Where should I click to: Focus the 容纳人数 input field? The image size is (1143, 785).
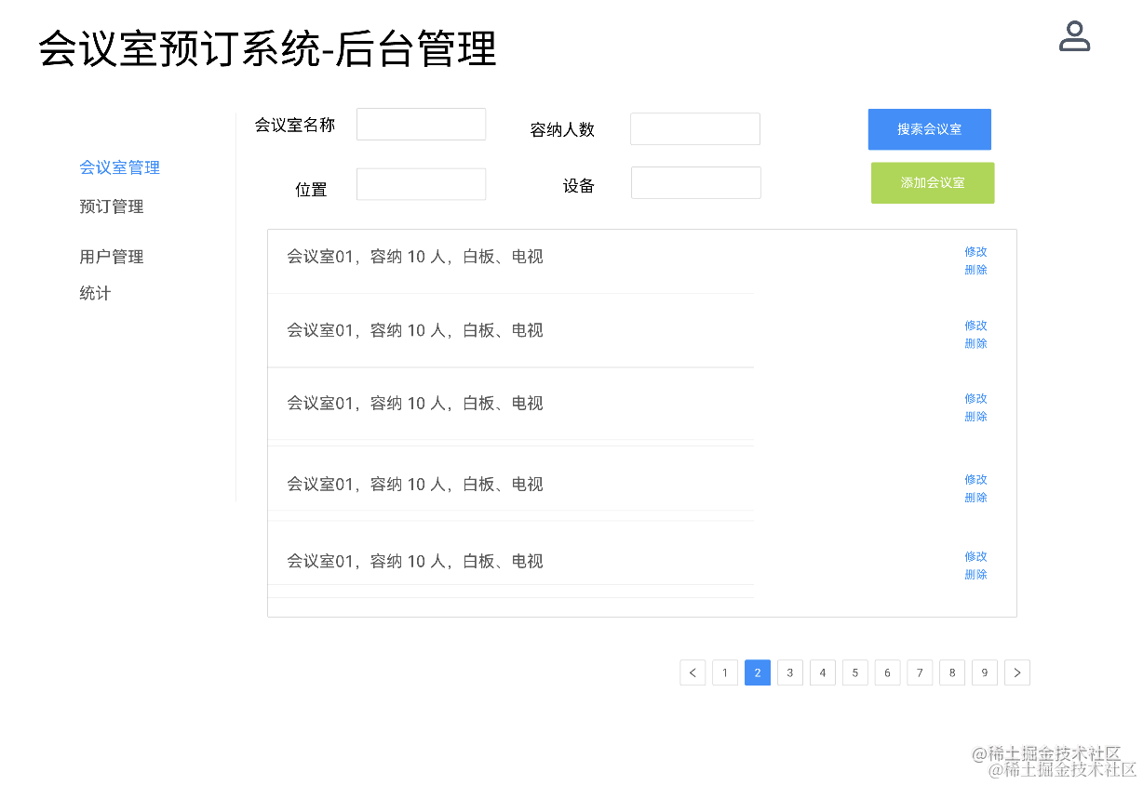[695, 129]
